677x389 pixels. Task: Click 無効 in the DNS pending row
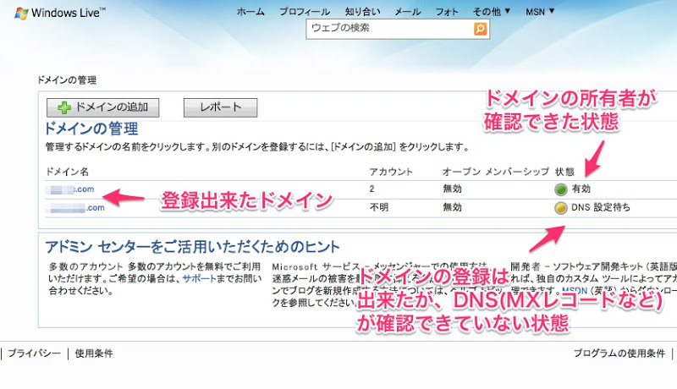click(452, 207)
